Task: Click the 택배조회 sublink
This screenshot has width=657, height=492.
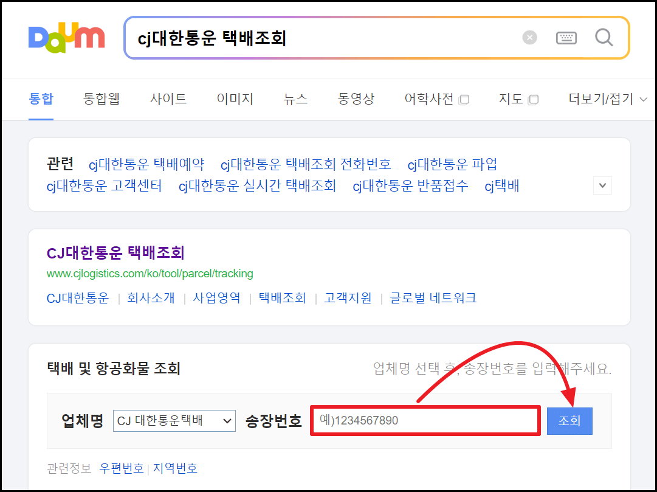Action: tap(283, 298)
